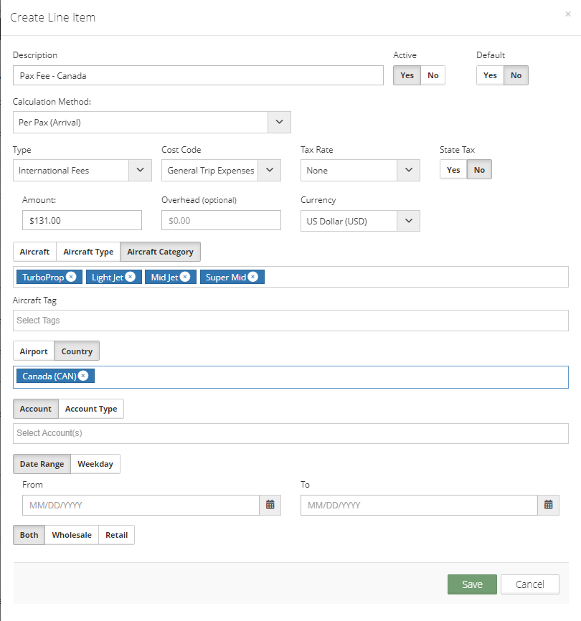Remove the TurboProp tag
This screenshot has width=581, height=621.
point(71,277)
